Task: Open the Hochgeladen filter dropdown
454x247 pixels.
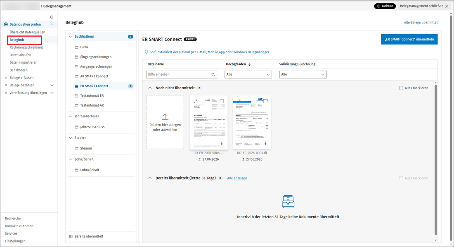Action: tap(248, 74)
